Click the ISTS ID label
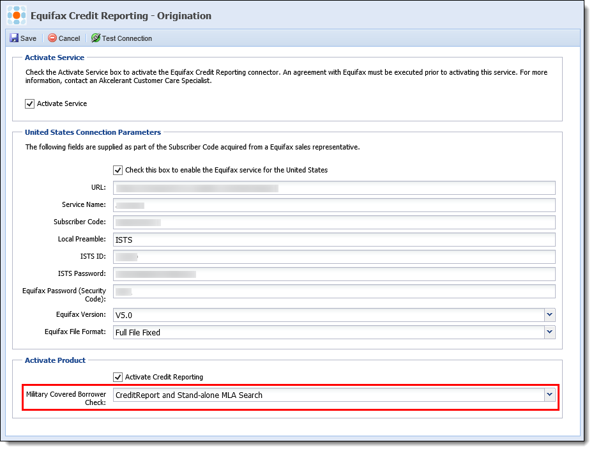The image size is (594, 451). pos(93,256)
